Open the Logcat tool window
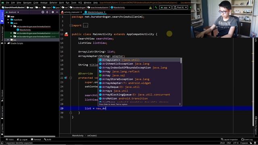Screen dimensions: 258x145 click(22, 139)
